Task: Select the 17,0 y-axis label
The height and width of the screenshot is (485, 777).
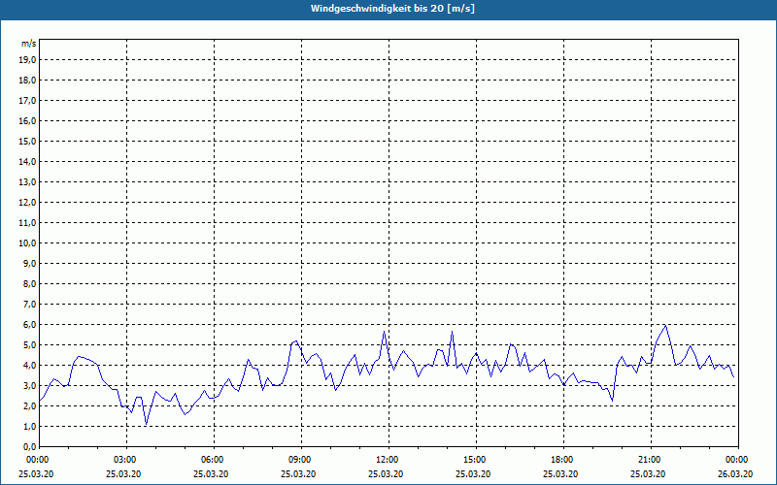Action: [x=28, y=101]
